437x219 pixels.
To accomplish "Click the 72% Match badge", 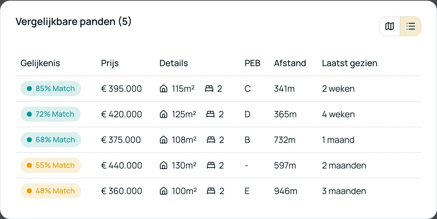I will (x=51, y=114).
